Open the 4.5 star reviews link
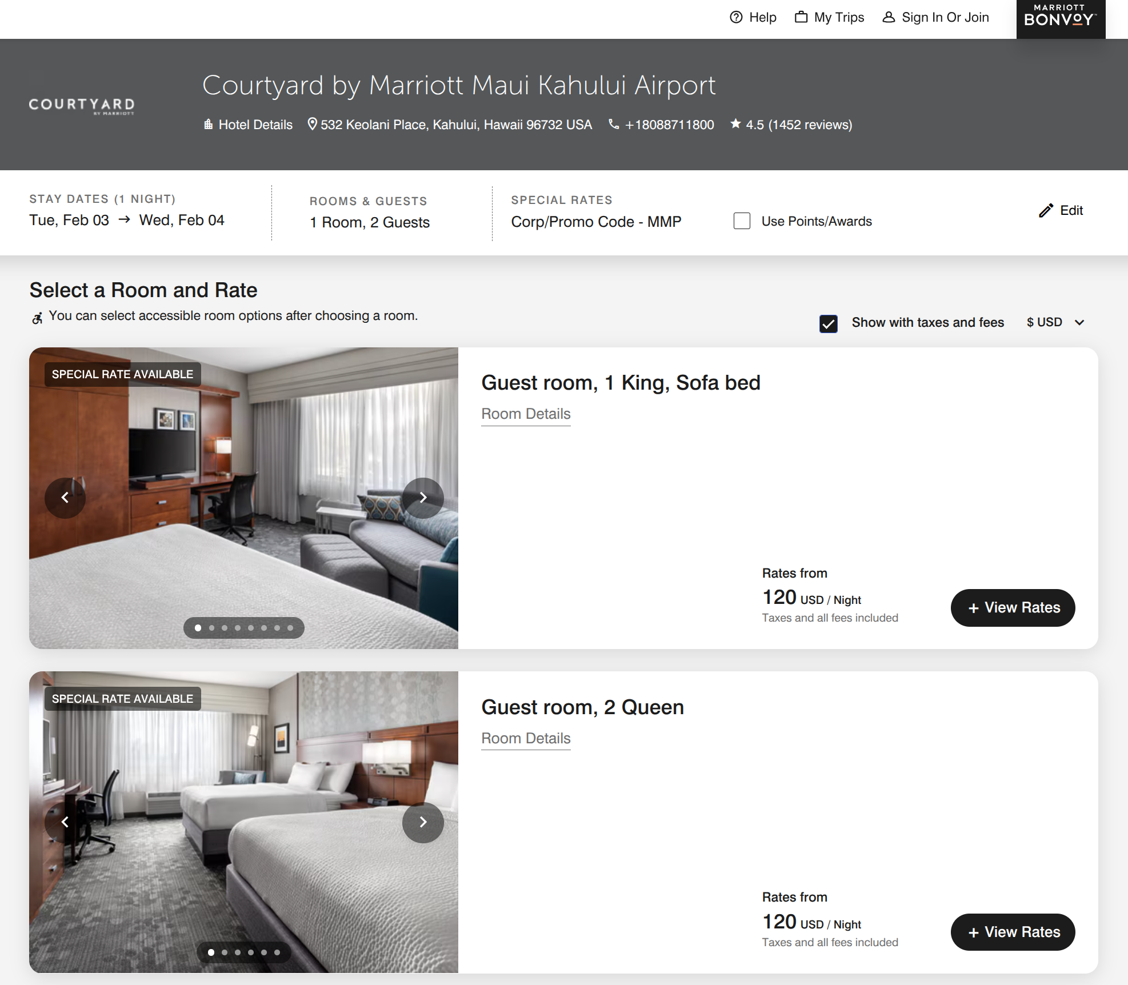Image resolution: width=1128 pixels, height=985 pixels. point(791,125)
